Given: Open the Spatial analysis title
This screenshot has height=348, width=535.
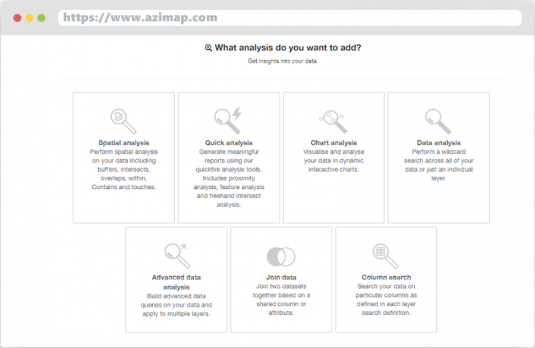Looking at the screenshot, I should click(x=124, y=143).
